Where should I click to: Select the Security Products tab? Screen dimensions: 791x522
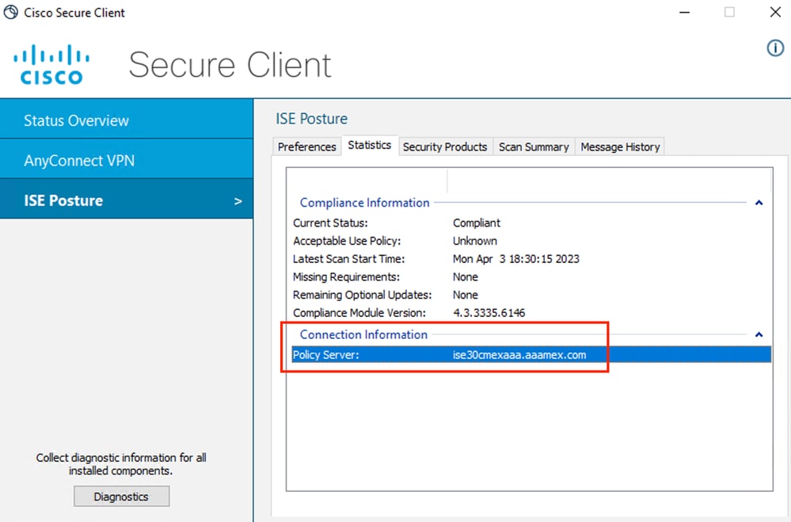445,147
